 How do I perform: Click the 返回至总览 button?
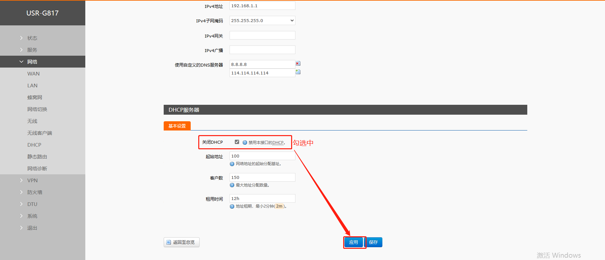coord(181,242)
